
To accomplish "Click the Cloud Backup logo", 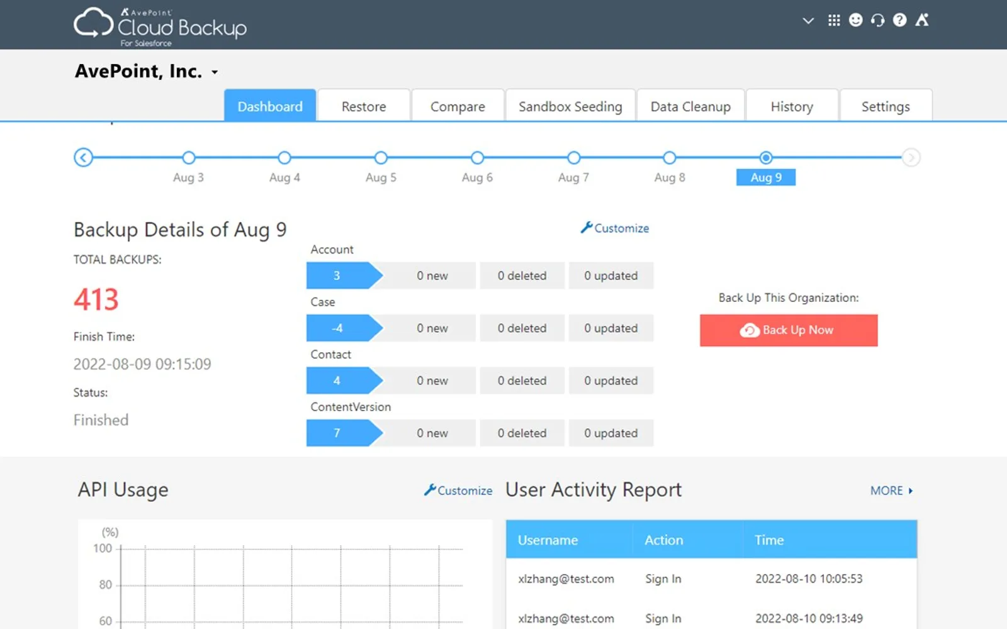I will 160,26.
